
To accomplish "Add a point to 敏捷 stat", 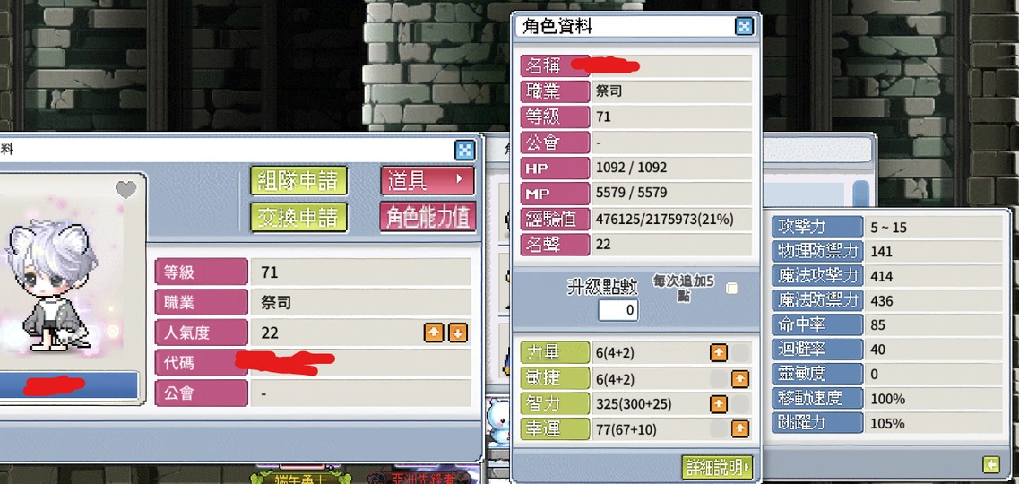I will pyautogui.click(x=740, y=379).
